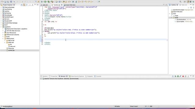The image size is (195, 109).
Task: Open the Properties tab
Action: pyautogui.click(x=53, y=76)
